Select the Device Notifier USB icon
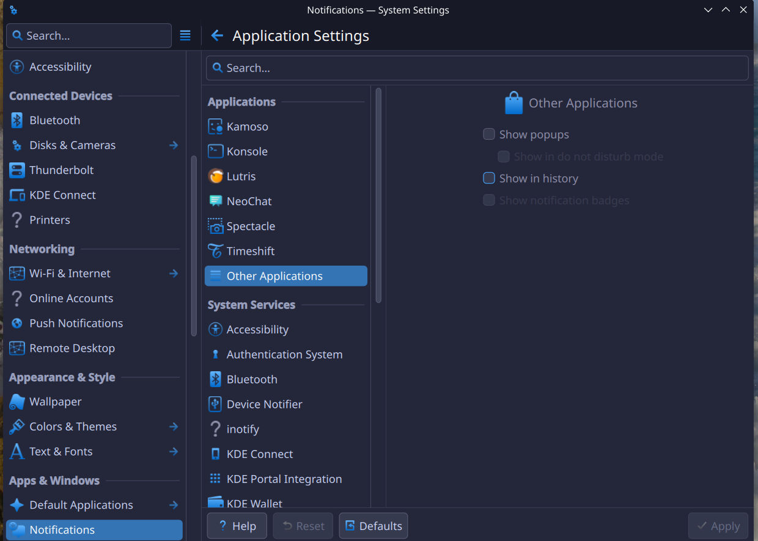 tap(215, 404)
